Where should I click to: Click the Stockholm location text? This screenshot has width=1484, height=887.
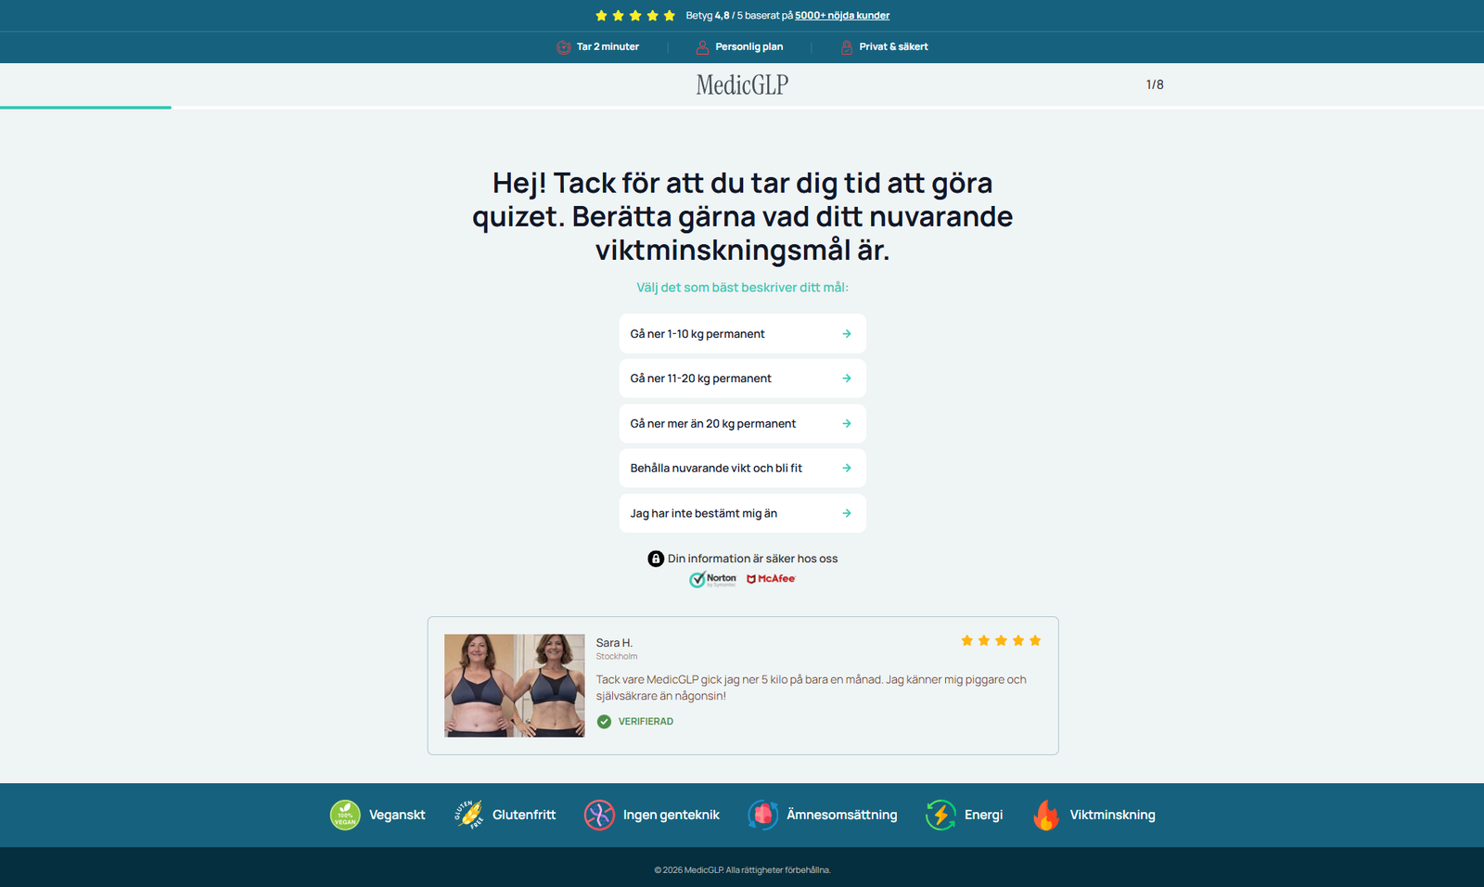[x=617, y=657]
